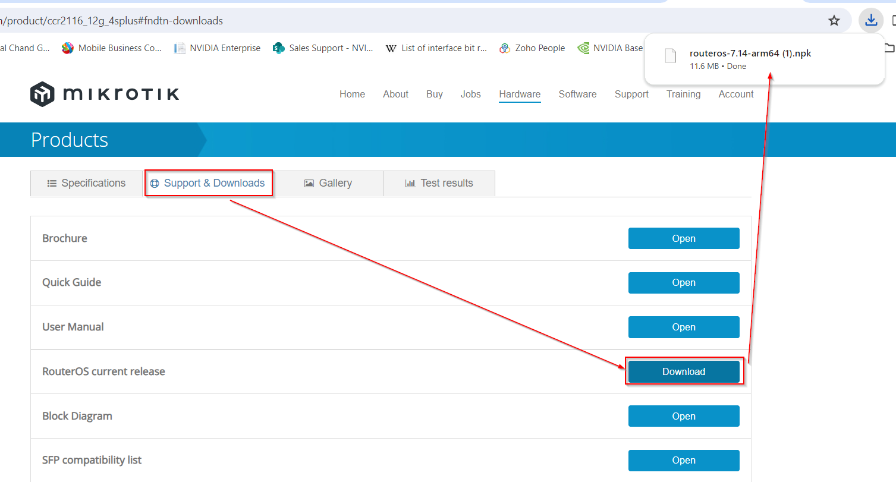The height and width of the screenshot is (482, 896).
Task: Open the NVIDIA Base bookmark
Action: point(611,48)
